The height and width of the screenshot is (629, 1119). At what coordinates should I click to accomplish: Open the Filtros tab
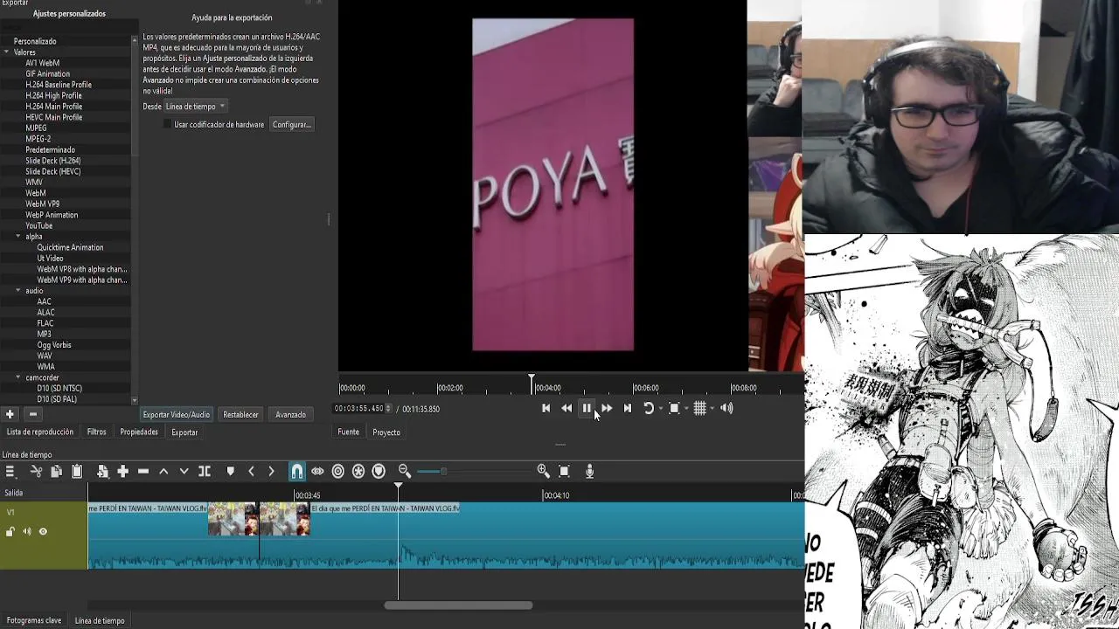[x=97, y=432]
